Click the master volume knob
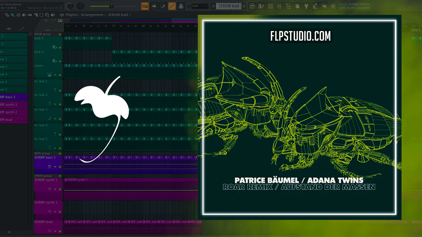 click(x=70, y=6)
